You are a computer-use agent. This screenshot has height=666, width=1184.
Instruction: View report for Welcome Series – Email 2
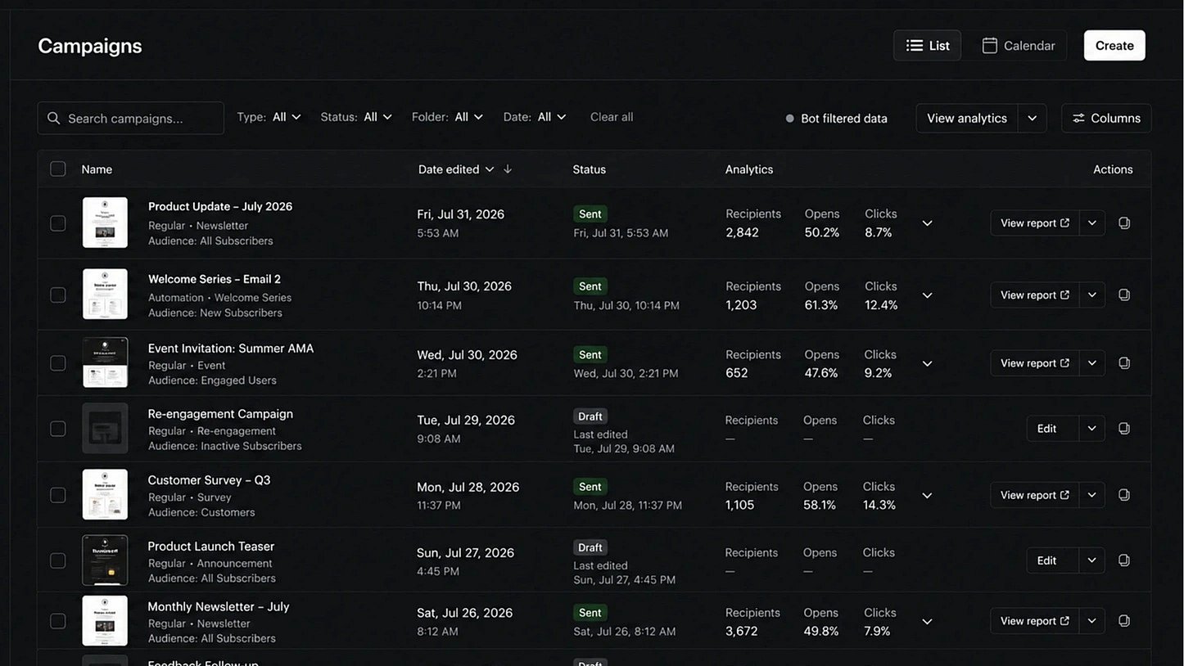[1034, 295]
